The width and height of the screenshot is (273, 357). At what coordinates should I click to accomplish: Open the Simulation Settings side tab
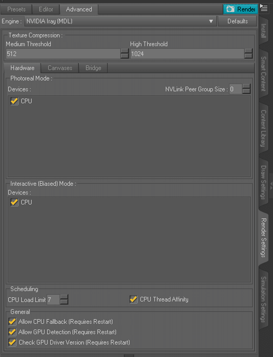point(263,299)
